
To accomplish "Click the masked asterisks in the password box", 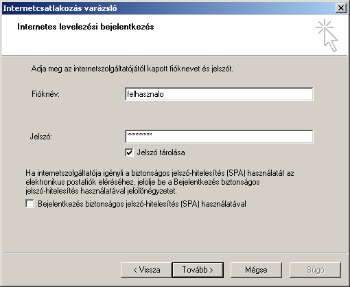I will pos(139,135).
